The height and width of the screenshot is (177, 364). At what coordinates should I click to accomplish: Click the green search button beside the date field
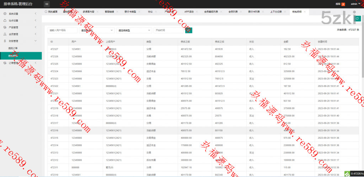click(189, 31)
